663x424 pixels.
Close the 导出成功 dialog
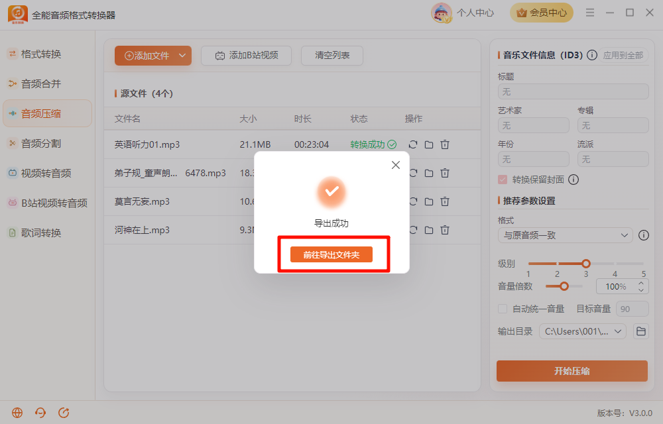(396, 165)
